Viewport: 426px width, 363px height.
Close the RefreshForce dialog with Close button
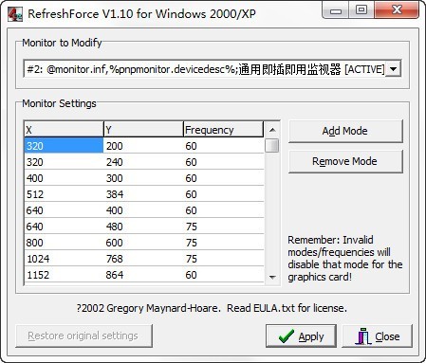(x=377, y=336)
